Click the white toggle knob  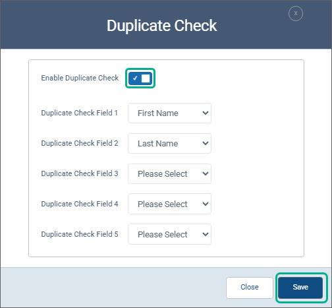[x=146, y=78]
